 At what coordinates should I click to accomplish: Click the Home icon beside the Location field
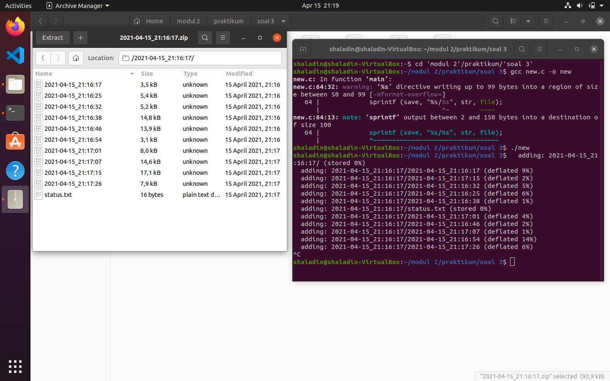coord(76,58)
